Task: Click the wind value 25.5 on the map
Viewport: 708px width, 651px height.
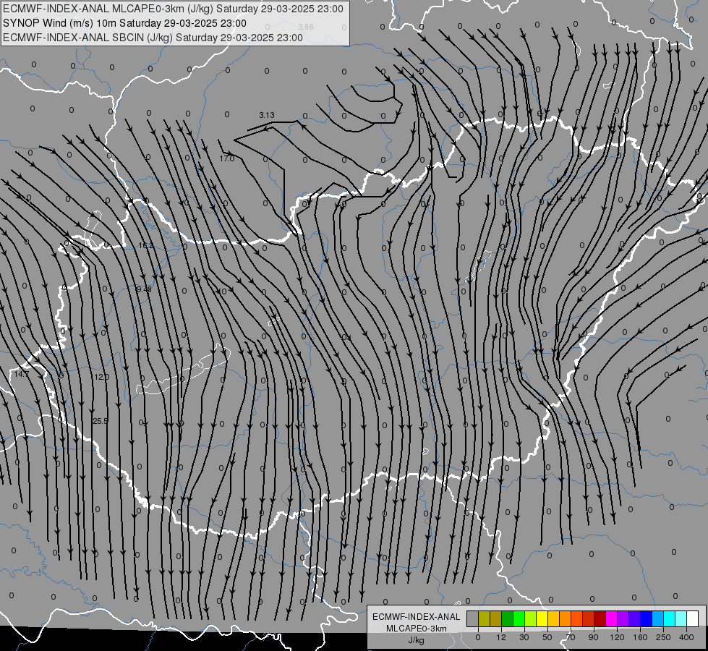Action: click(x=101, y=421)
